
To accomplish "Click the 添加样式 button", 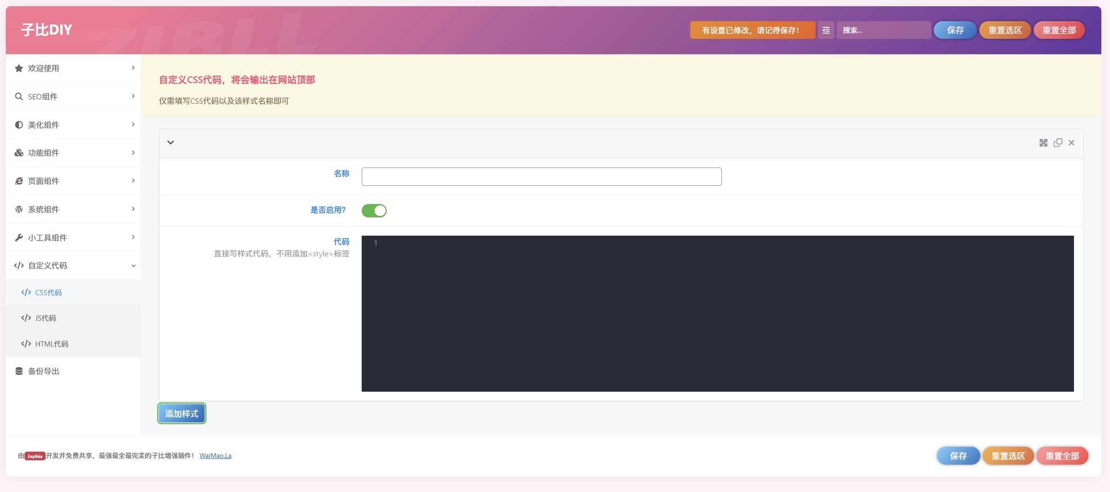I will [x=182, y=414].
